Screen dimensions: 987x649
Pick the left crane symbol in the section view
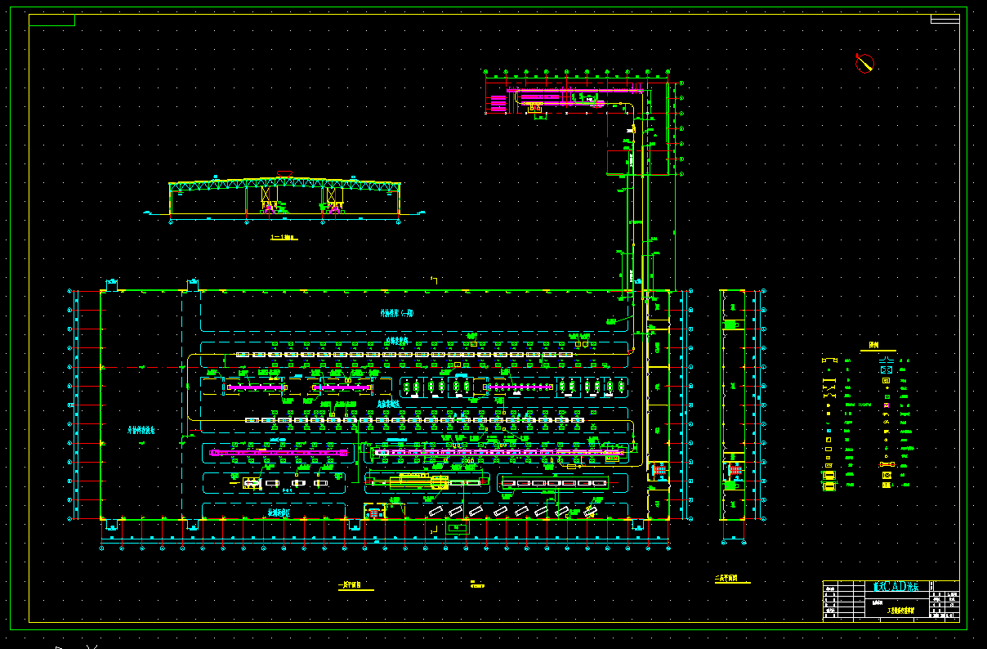(x=268, y=199)
